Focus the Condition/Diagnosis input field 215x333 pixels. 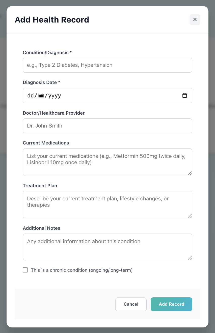point(107,65)
